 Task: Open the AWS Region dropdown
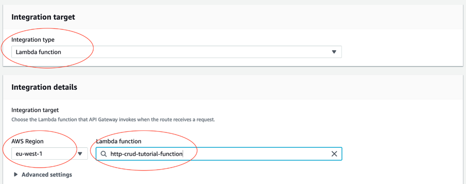50,154
